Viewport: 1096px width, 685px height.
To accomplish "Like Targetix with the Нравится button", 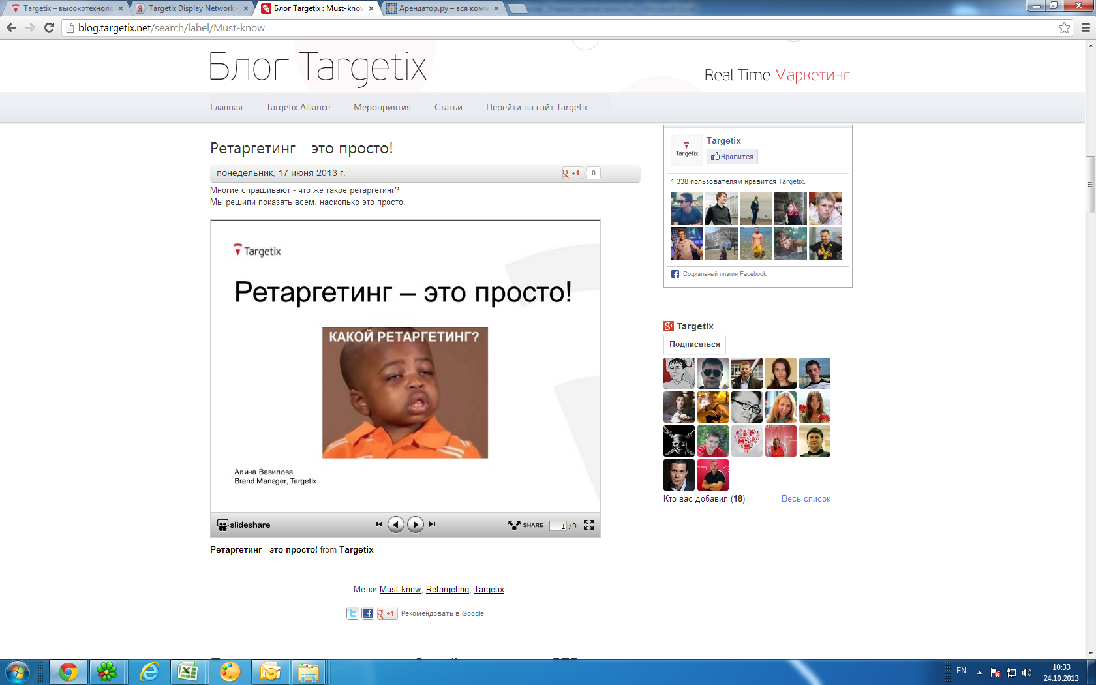I will pos(732,157).
